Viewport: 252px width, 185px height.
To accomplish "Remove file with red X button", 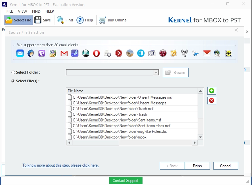I will click(x=212, y=101).
